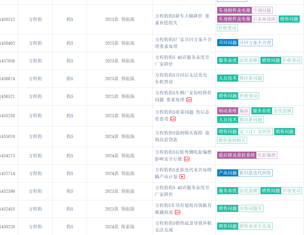
Task: Click complaint number 1430220
Action: coord(7,227)
